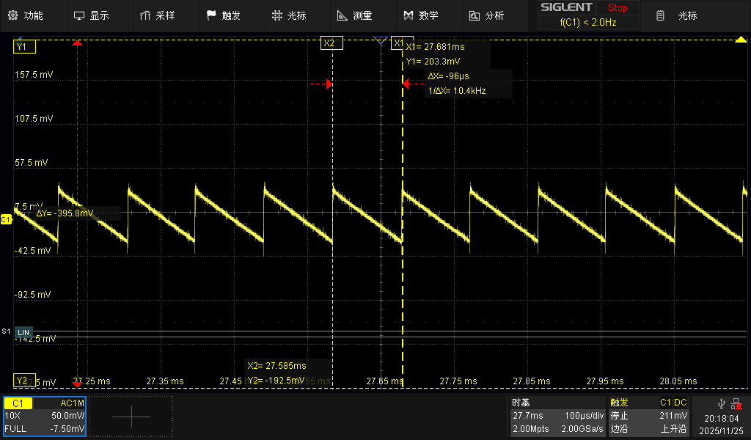Add a new channel with plus box
This screenshot has height=440, width=751.
pyautogui.click(x=131, y=416)
